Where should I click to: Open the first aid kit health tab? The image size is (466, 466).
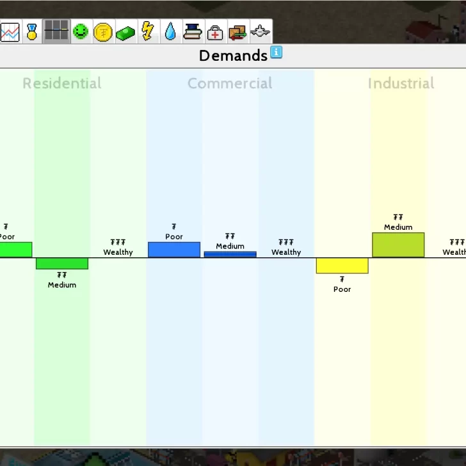coord(215,32)
